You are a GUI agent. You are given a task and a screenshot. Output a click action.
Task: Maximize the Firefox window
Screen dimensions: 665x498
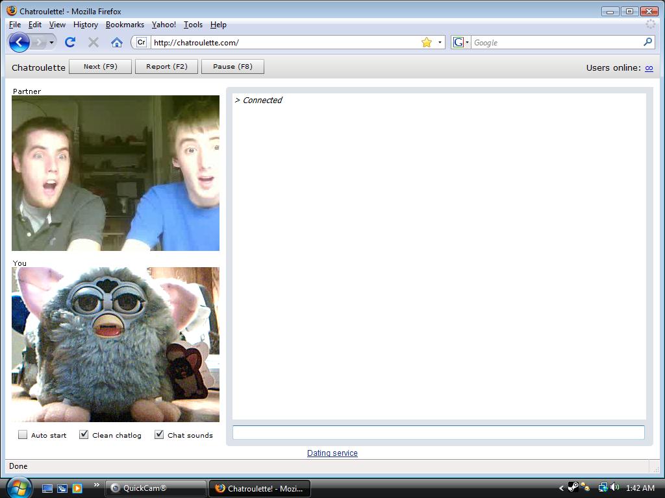629,12
